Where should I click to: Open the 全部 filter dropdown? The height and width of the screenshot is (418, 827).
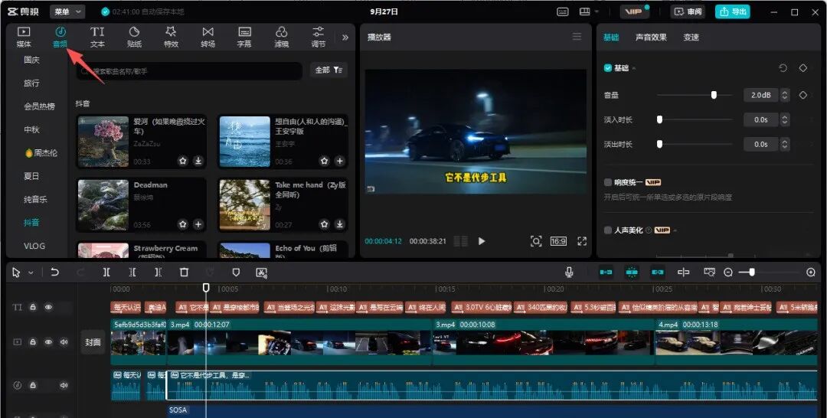[x=329, y=70]
